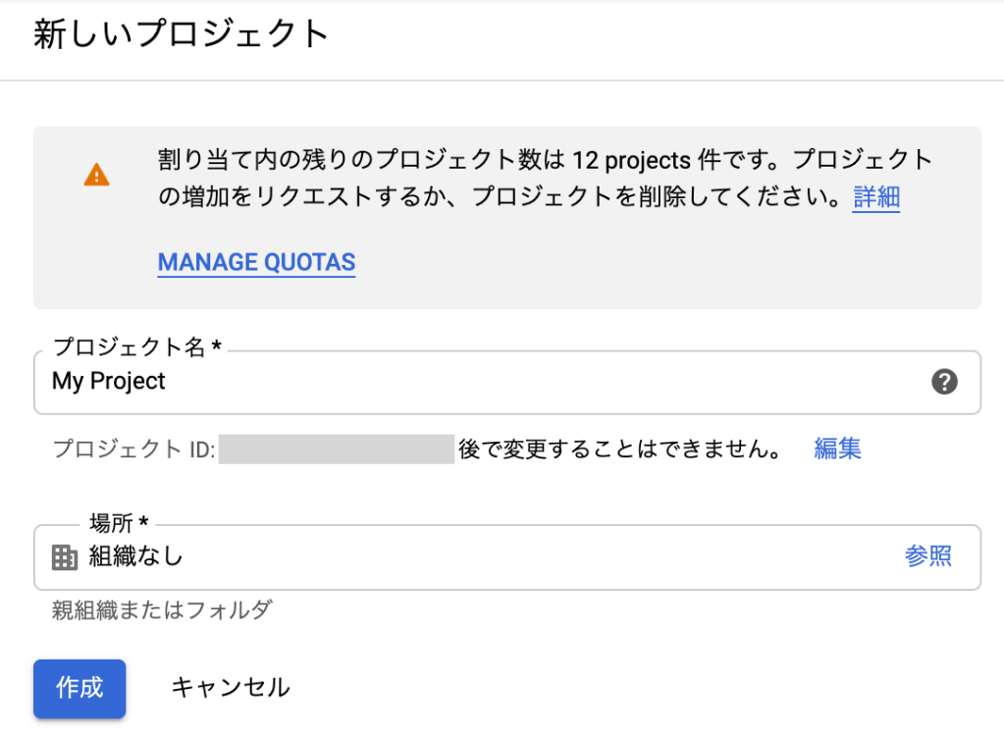Screen dimensions: 1004x739
Task: Click 参照 to browse locations
Action: [x=927, y=556]
